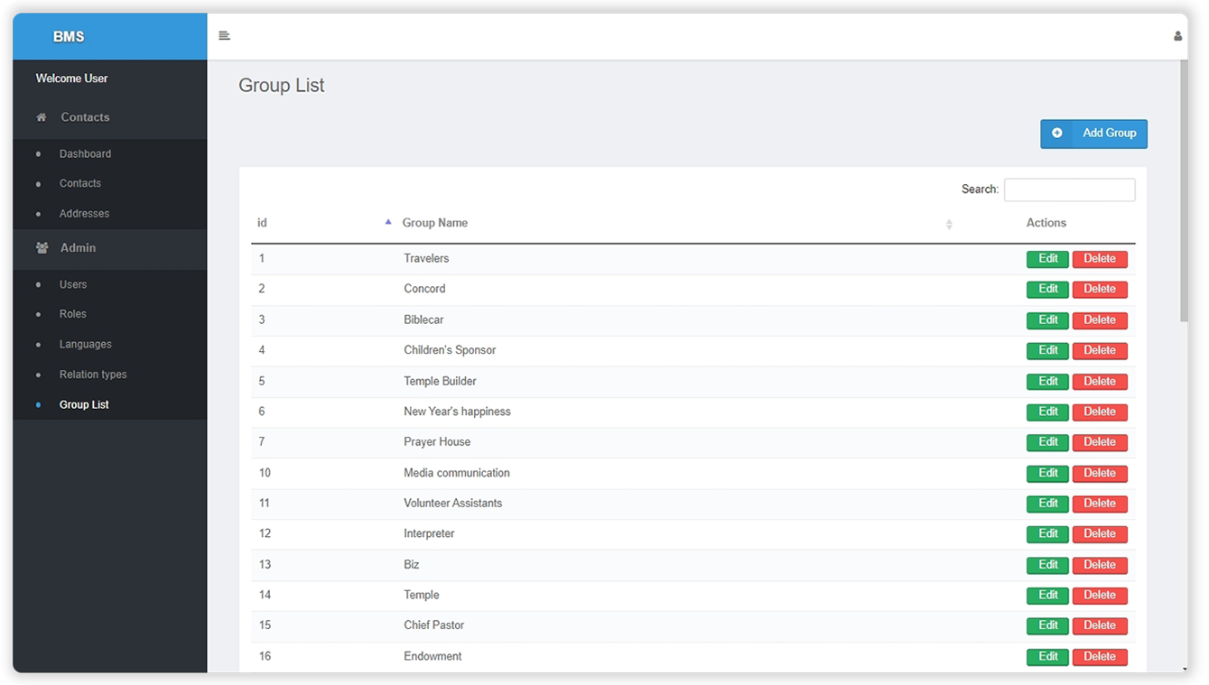Edit the Travelers group
1209x685 pixels.
coord(1047,259)
